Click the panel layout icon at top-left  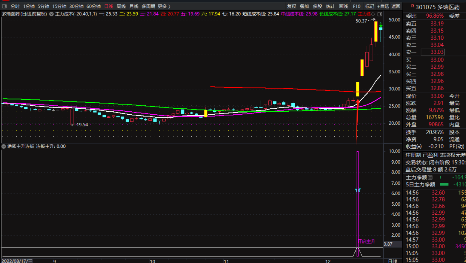click(4, 6)
